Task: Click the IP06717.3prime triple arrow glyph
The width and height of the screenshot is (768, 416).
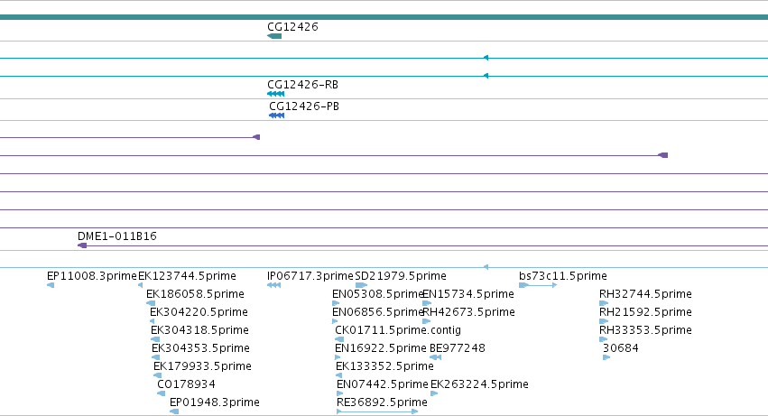Action: click(x=273, y=285)
